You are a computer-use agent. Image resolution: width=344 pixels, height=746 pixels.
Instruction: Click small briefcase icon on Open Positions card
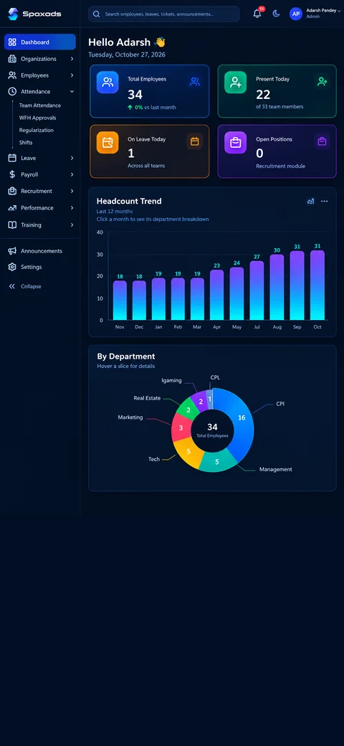point(322,141)
